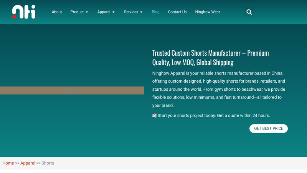This screenshot has height=173, width=307.
Task: Click the Shorts breadcrumb text
Action: (48, 163)
